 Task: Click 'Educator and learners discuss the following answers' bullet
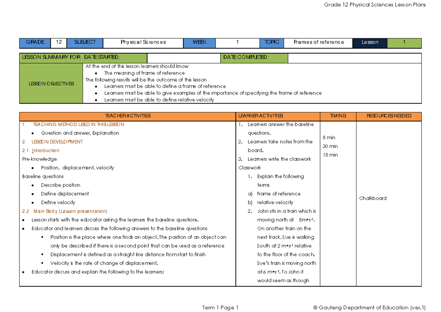(x=119, y=229)
